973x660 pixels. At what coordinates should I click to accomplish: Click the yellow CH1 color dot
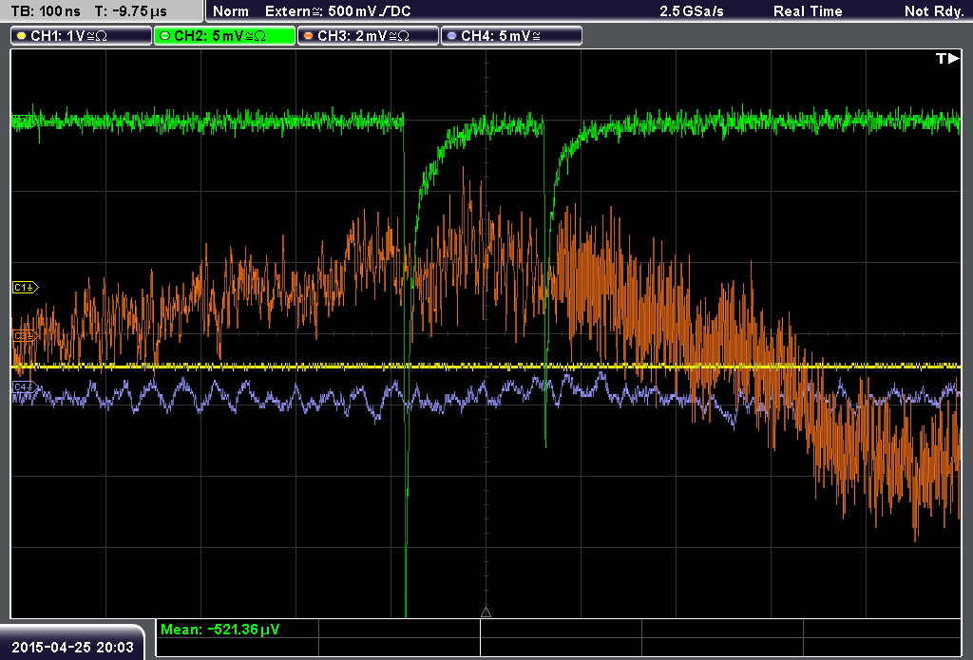tap(22, 36)
